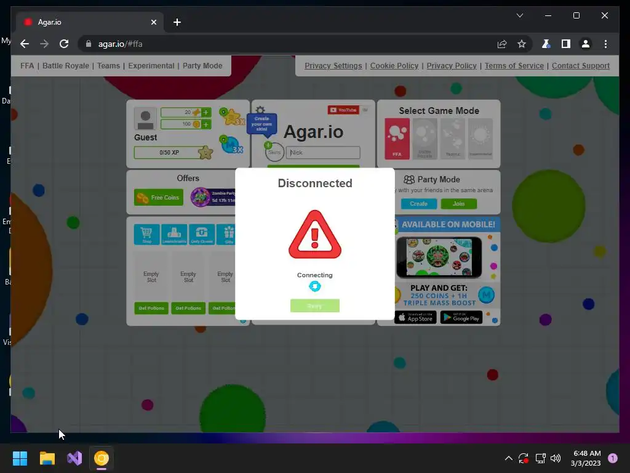This screenshot has height=473, width=630.
Task: Select the Agar.io browser tab
Action: coord(89,22)
